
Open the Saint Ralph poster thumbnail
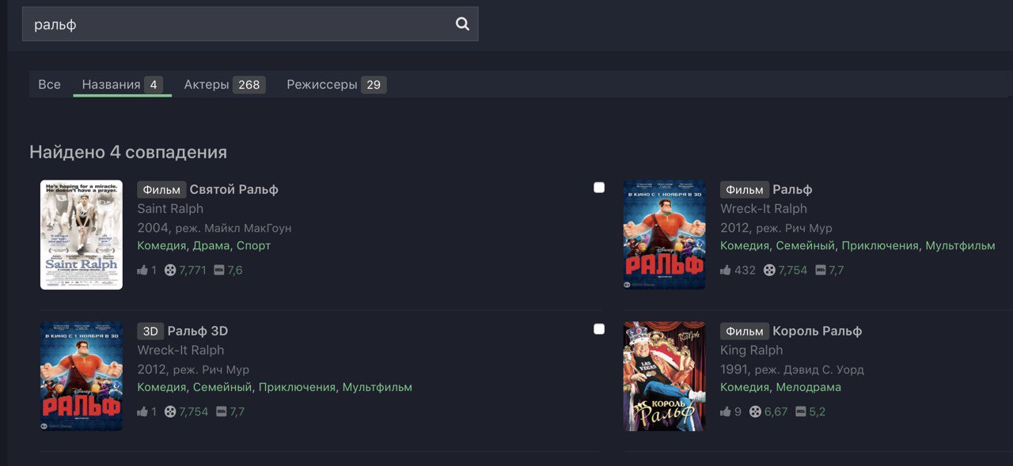(82, 235)
